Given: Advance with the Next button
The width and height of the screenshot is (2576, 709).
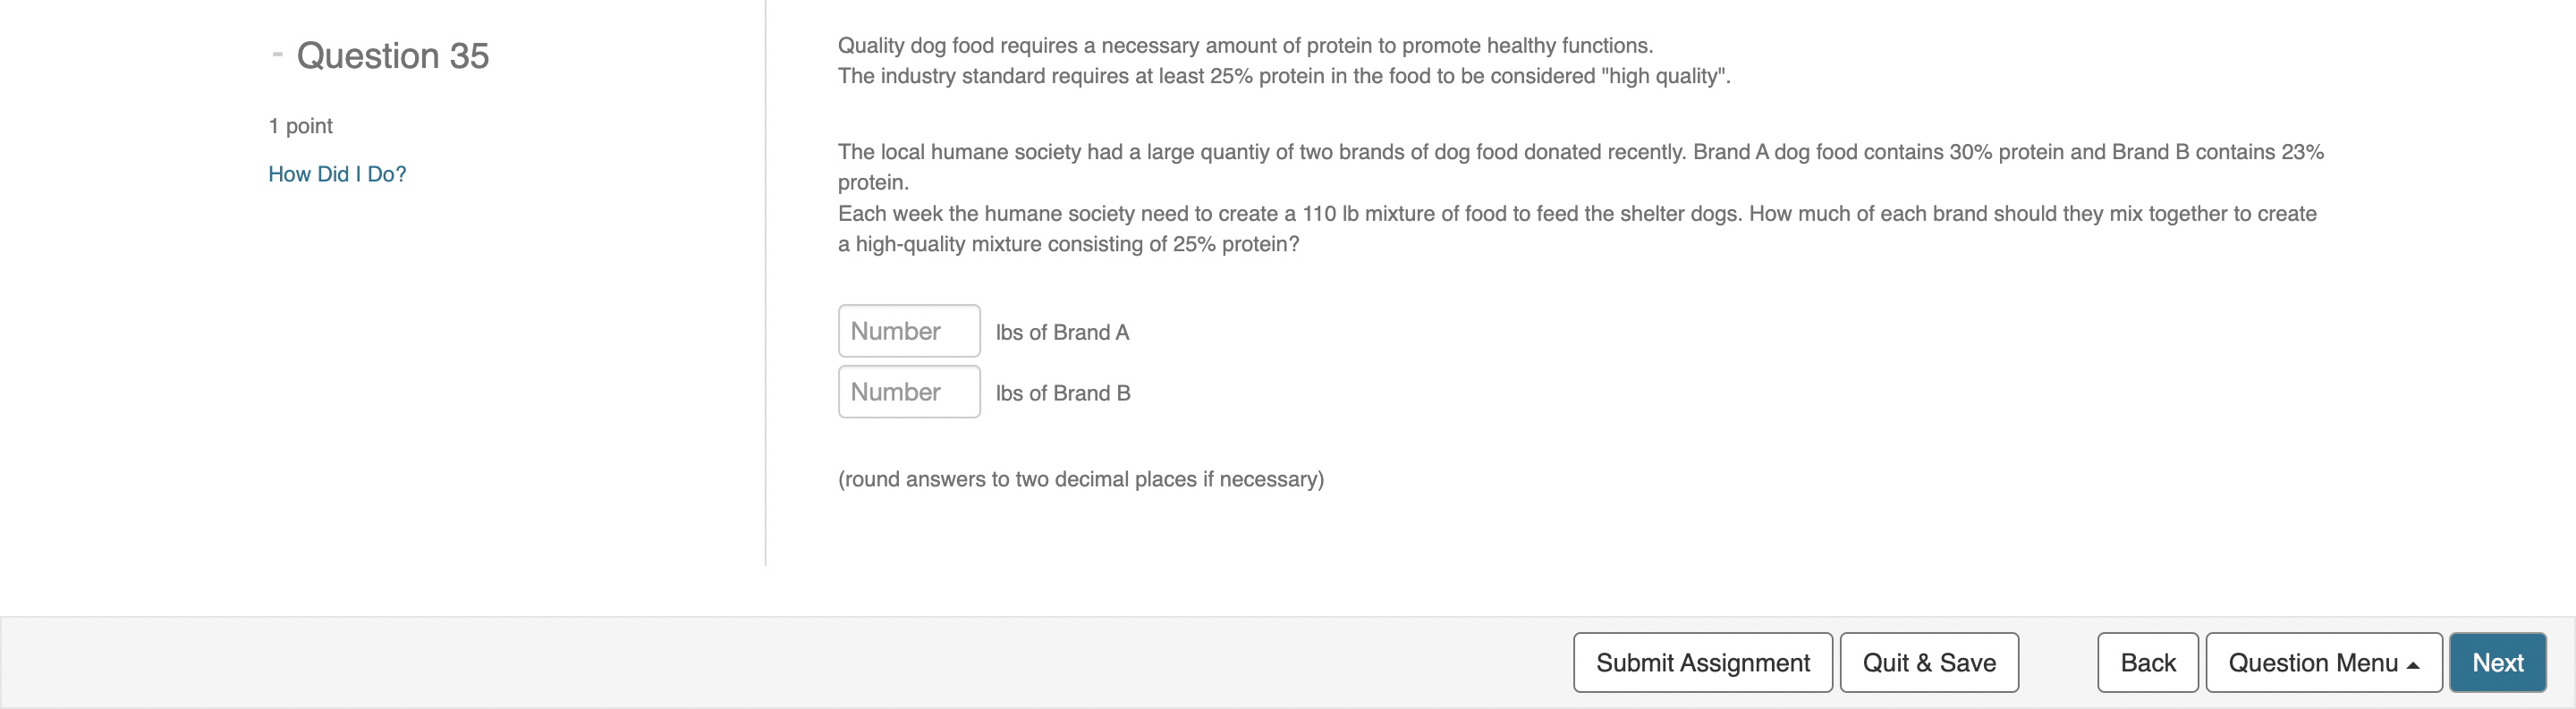Looking at the screenshot, I should tap(2497, 662).
